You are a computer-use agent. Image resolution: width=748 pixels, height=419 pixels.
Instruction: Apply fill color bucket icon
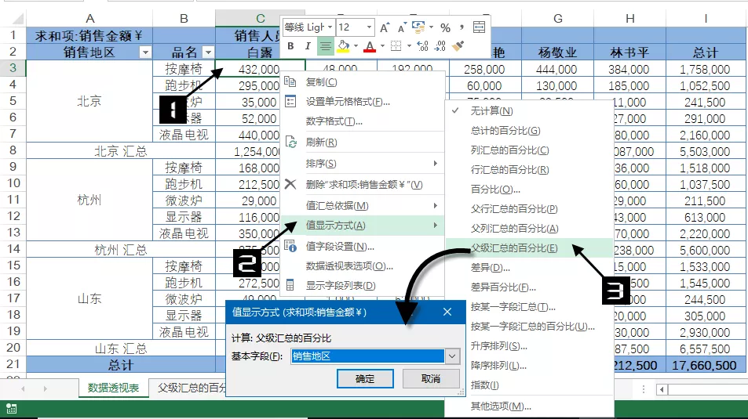click(344, 46)
